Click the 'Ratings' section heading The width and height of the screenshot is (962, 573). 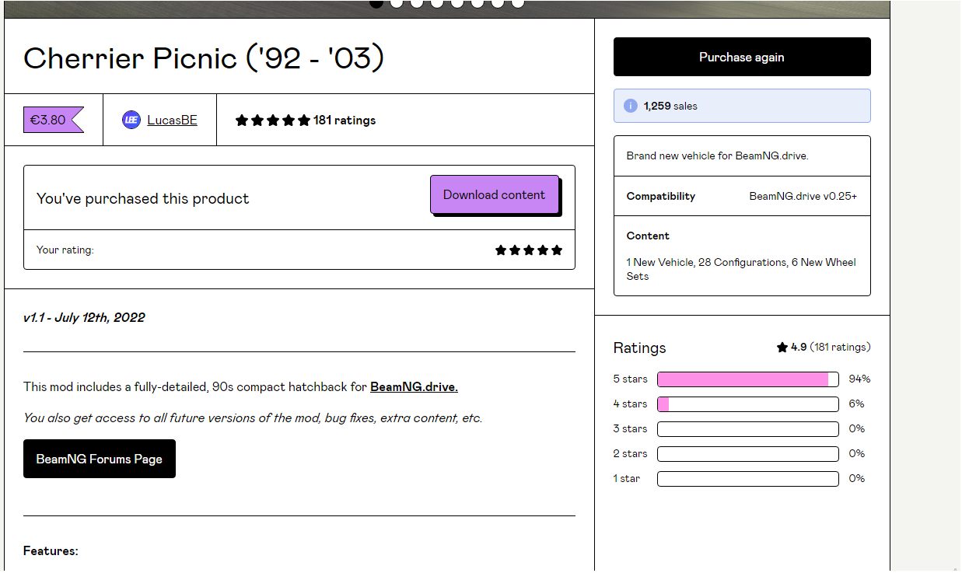pos(640,348)
